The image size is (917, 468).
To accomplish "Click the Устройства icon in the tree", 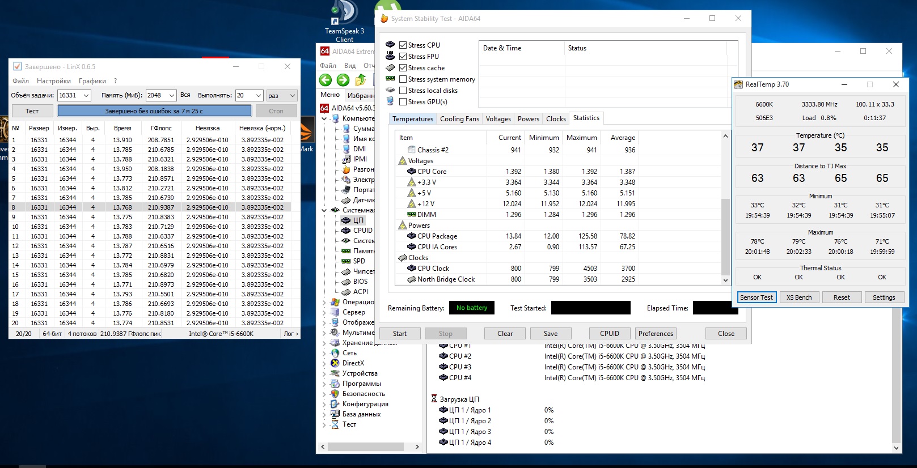I will pyautogui.click(x=335, y=373).
